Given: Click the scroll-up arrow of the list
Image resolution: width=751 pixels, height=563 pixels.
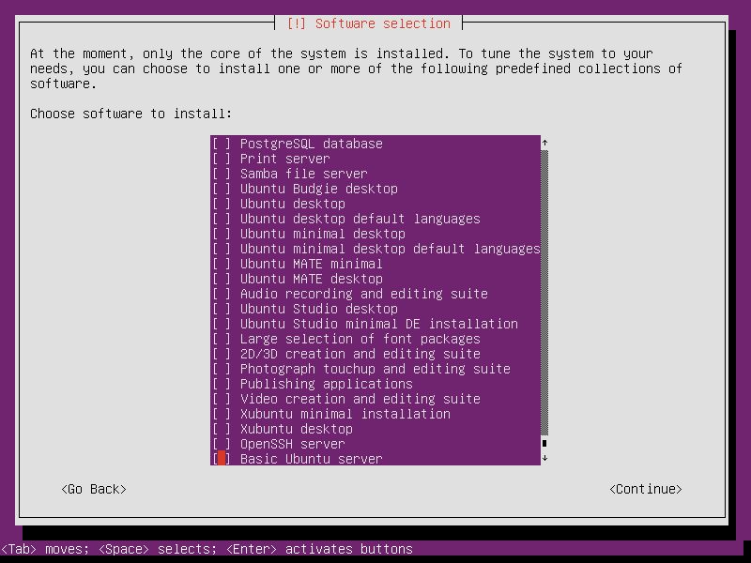Looking at the screenshot, I should point(544,143).
